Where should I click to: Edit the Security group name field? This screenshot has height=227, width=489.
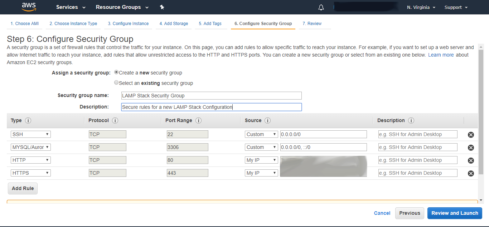coord(212,96)
